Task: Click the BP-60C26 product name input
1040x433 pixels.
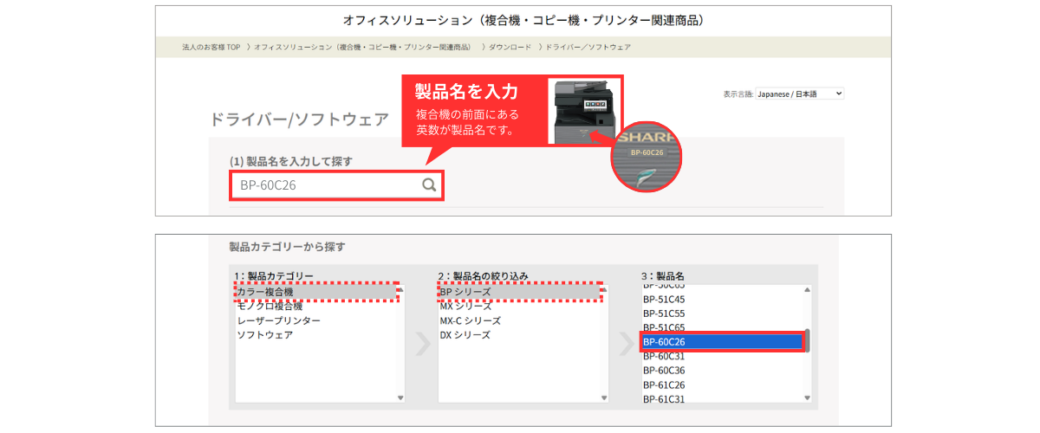Action: point(336,184)
